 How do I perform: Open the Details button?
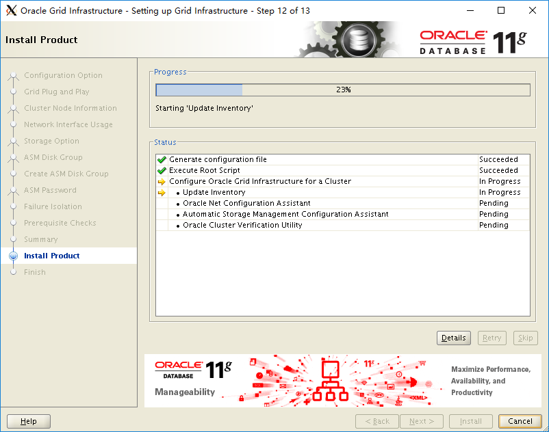[x=453, y=338]
